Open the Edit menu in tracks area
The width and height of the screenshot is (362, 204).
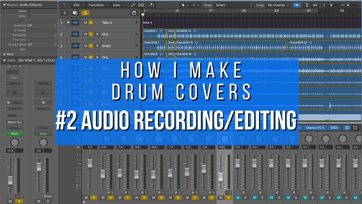pyautogui.click(x=78, y=5)
